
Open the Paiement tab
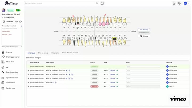[x=55, y=53]
